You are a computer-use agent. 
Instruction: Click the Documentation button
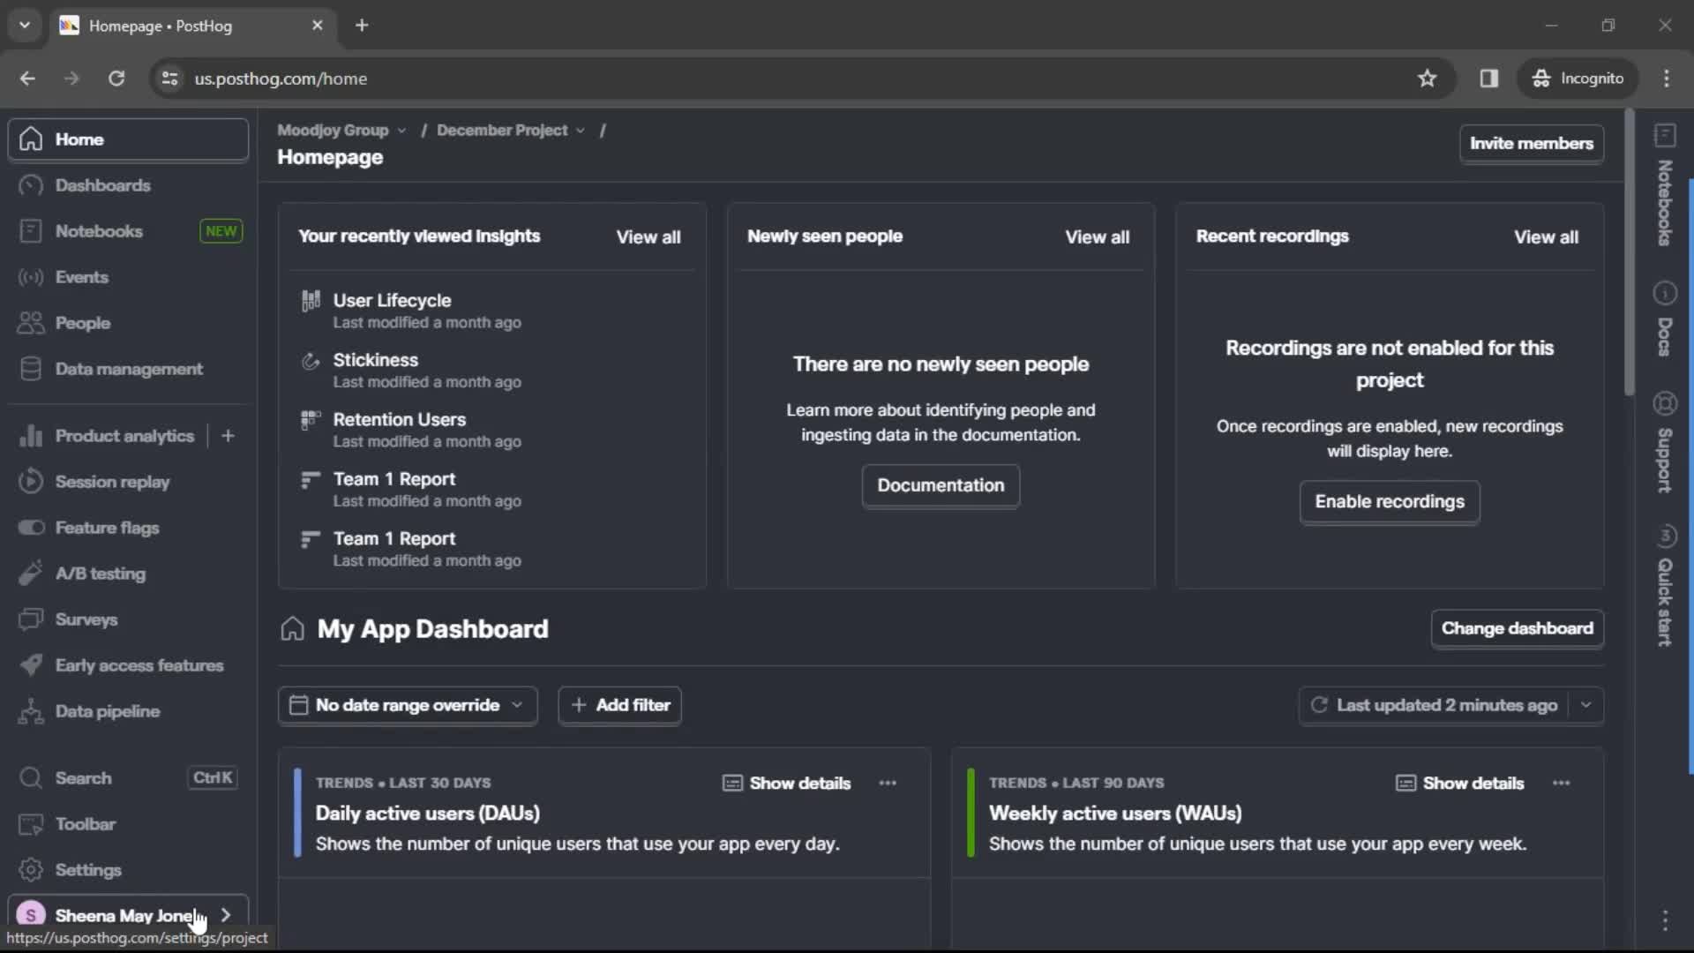tap(941, 485)
